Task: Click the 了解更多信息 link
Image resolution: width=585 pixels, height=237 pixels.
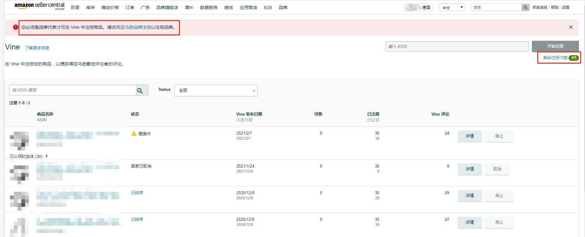Action: (37, 48)
